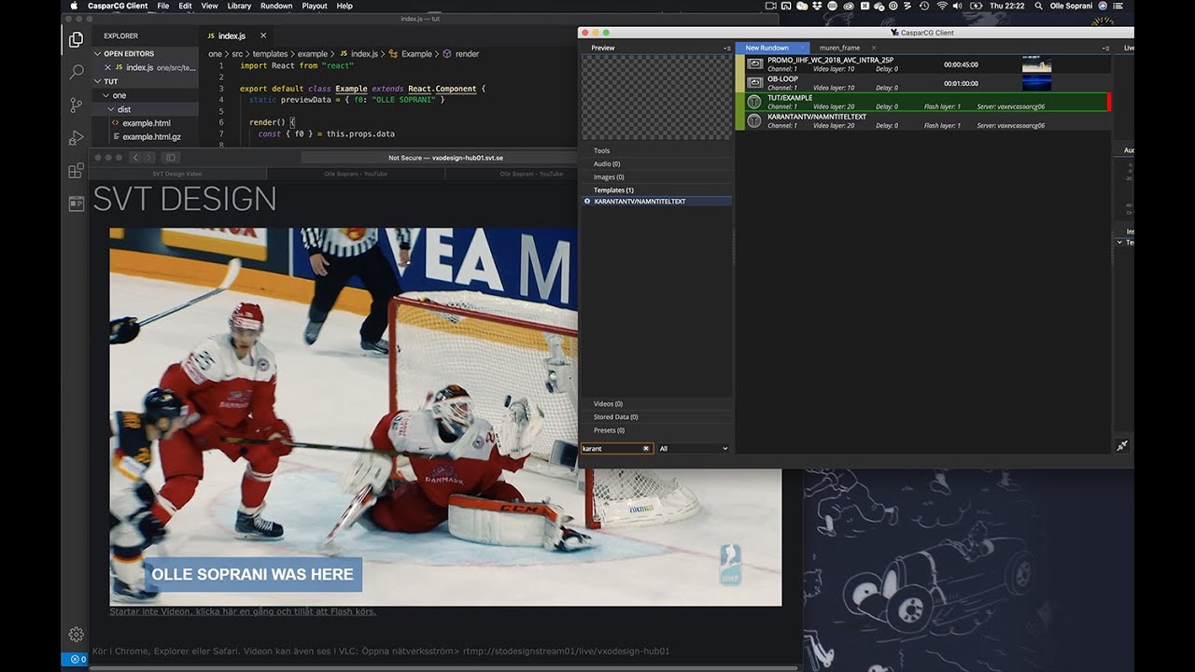Open the volume control in menu bar
The width and height of the screenshot is (1195, 672).
point(957,6)
